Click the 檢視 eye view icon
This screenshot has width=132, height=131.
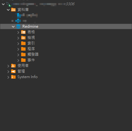click(x=23, y=38)
